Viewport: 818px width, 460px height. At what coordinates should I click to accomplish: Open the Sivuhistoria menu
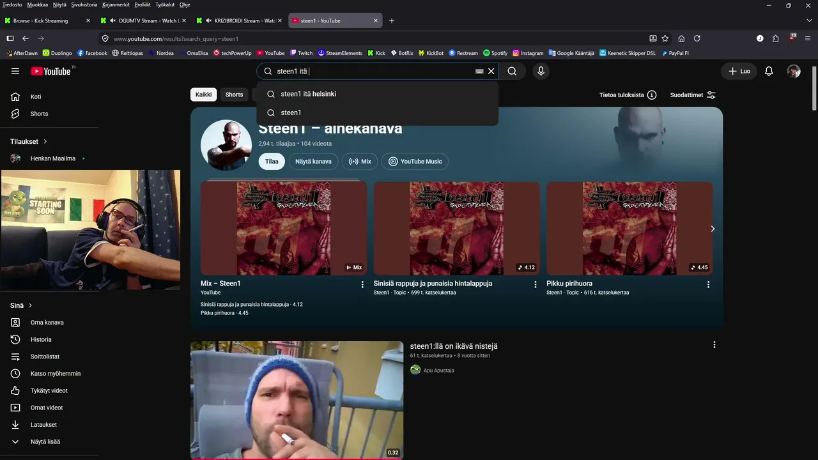click(x=84, y=4)
